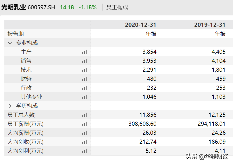233x164 pixels.
Task: Click total headcount value 12,125
Action: (217, 115)
